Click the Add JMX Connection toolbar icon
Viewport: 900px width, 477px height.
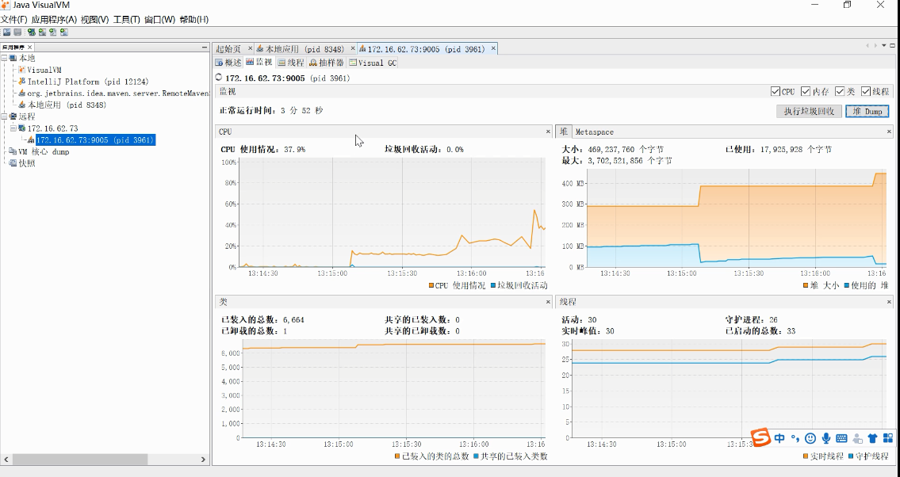tap(43, 32)
